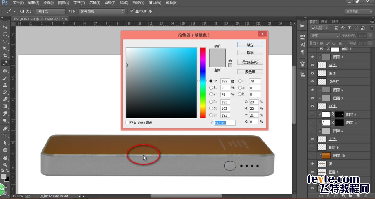Select the Eraser tool

point(5,99)
